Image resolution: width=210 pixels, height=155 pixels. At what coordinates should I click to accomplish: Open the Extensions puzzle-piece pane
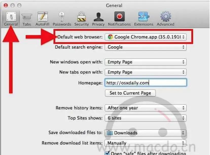point(144,19)
